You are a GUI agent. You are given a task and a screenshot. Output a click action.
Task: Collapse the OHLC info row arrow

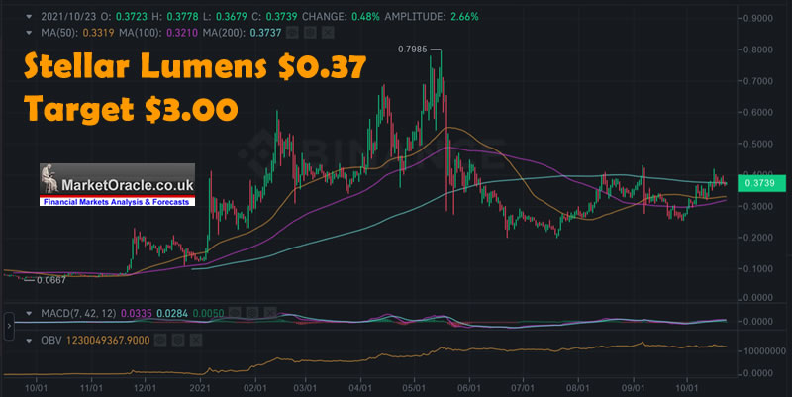pos(29,17)
